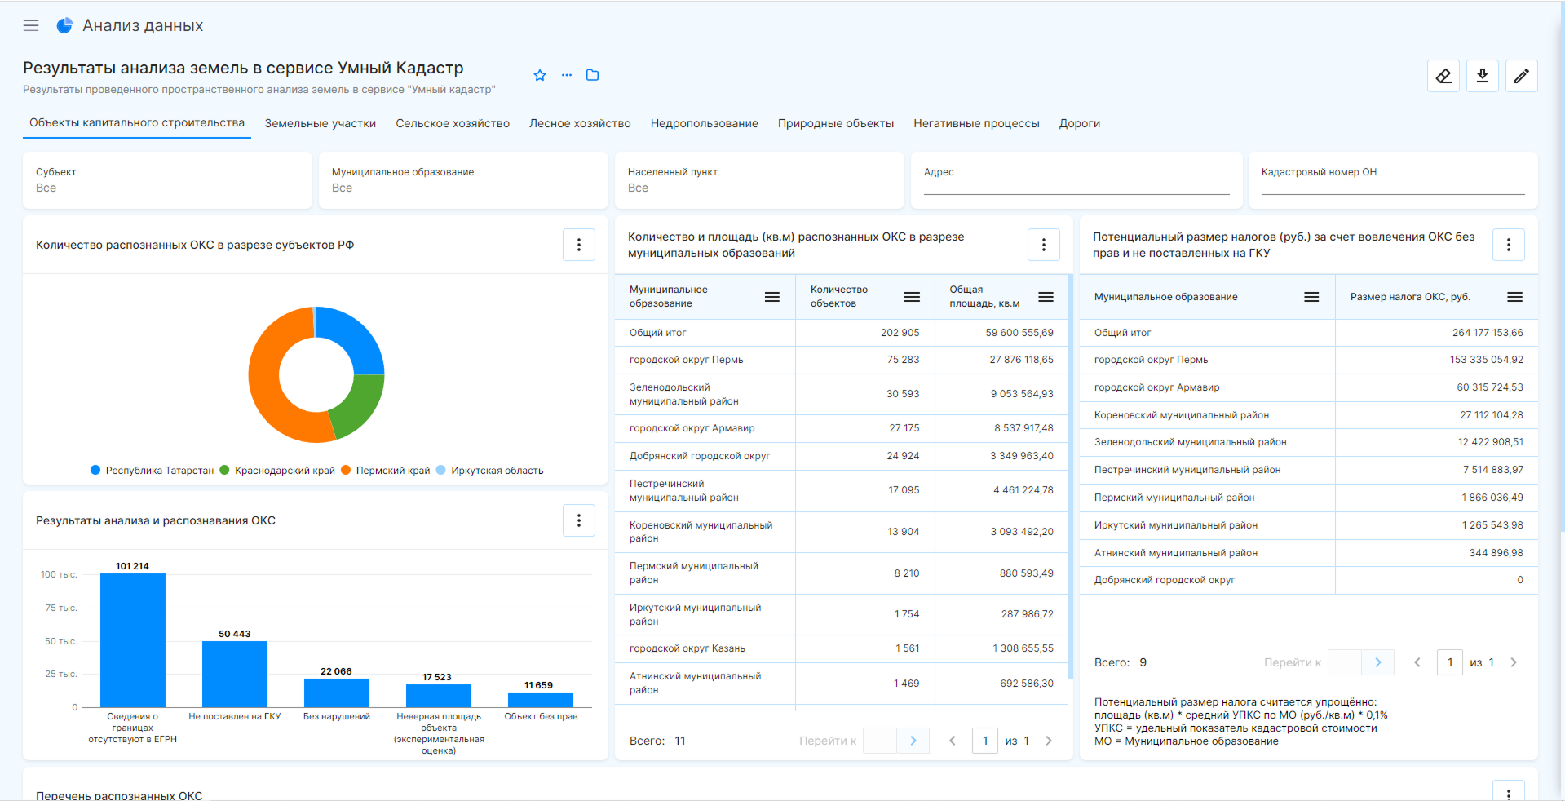
Task: Open column menu for Размер налога ОКС, руб.
Action: tap(1515, 297)
